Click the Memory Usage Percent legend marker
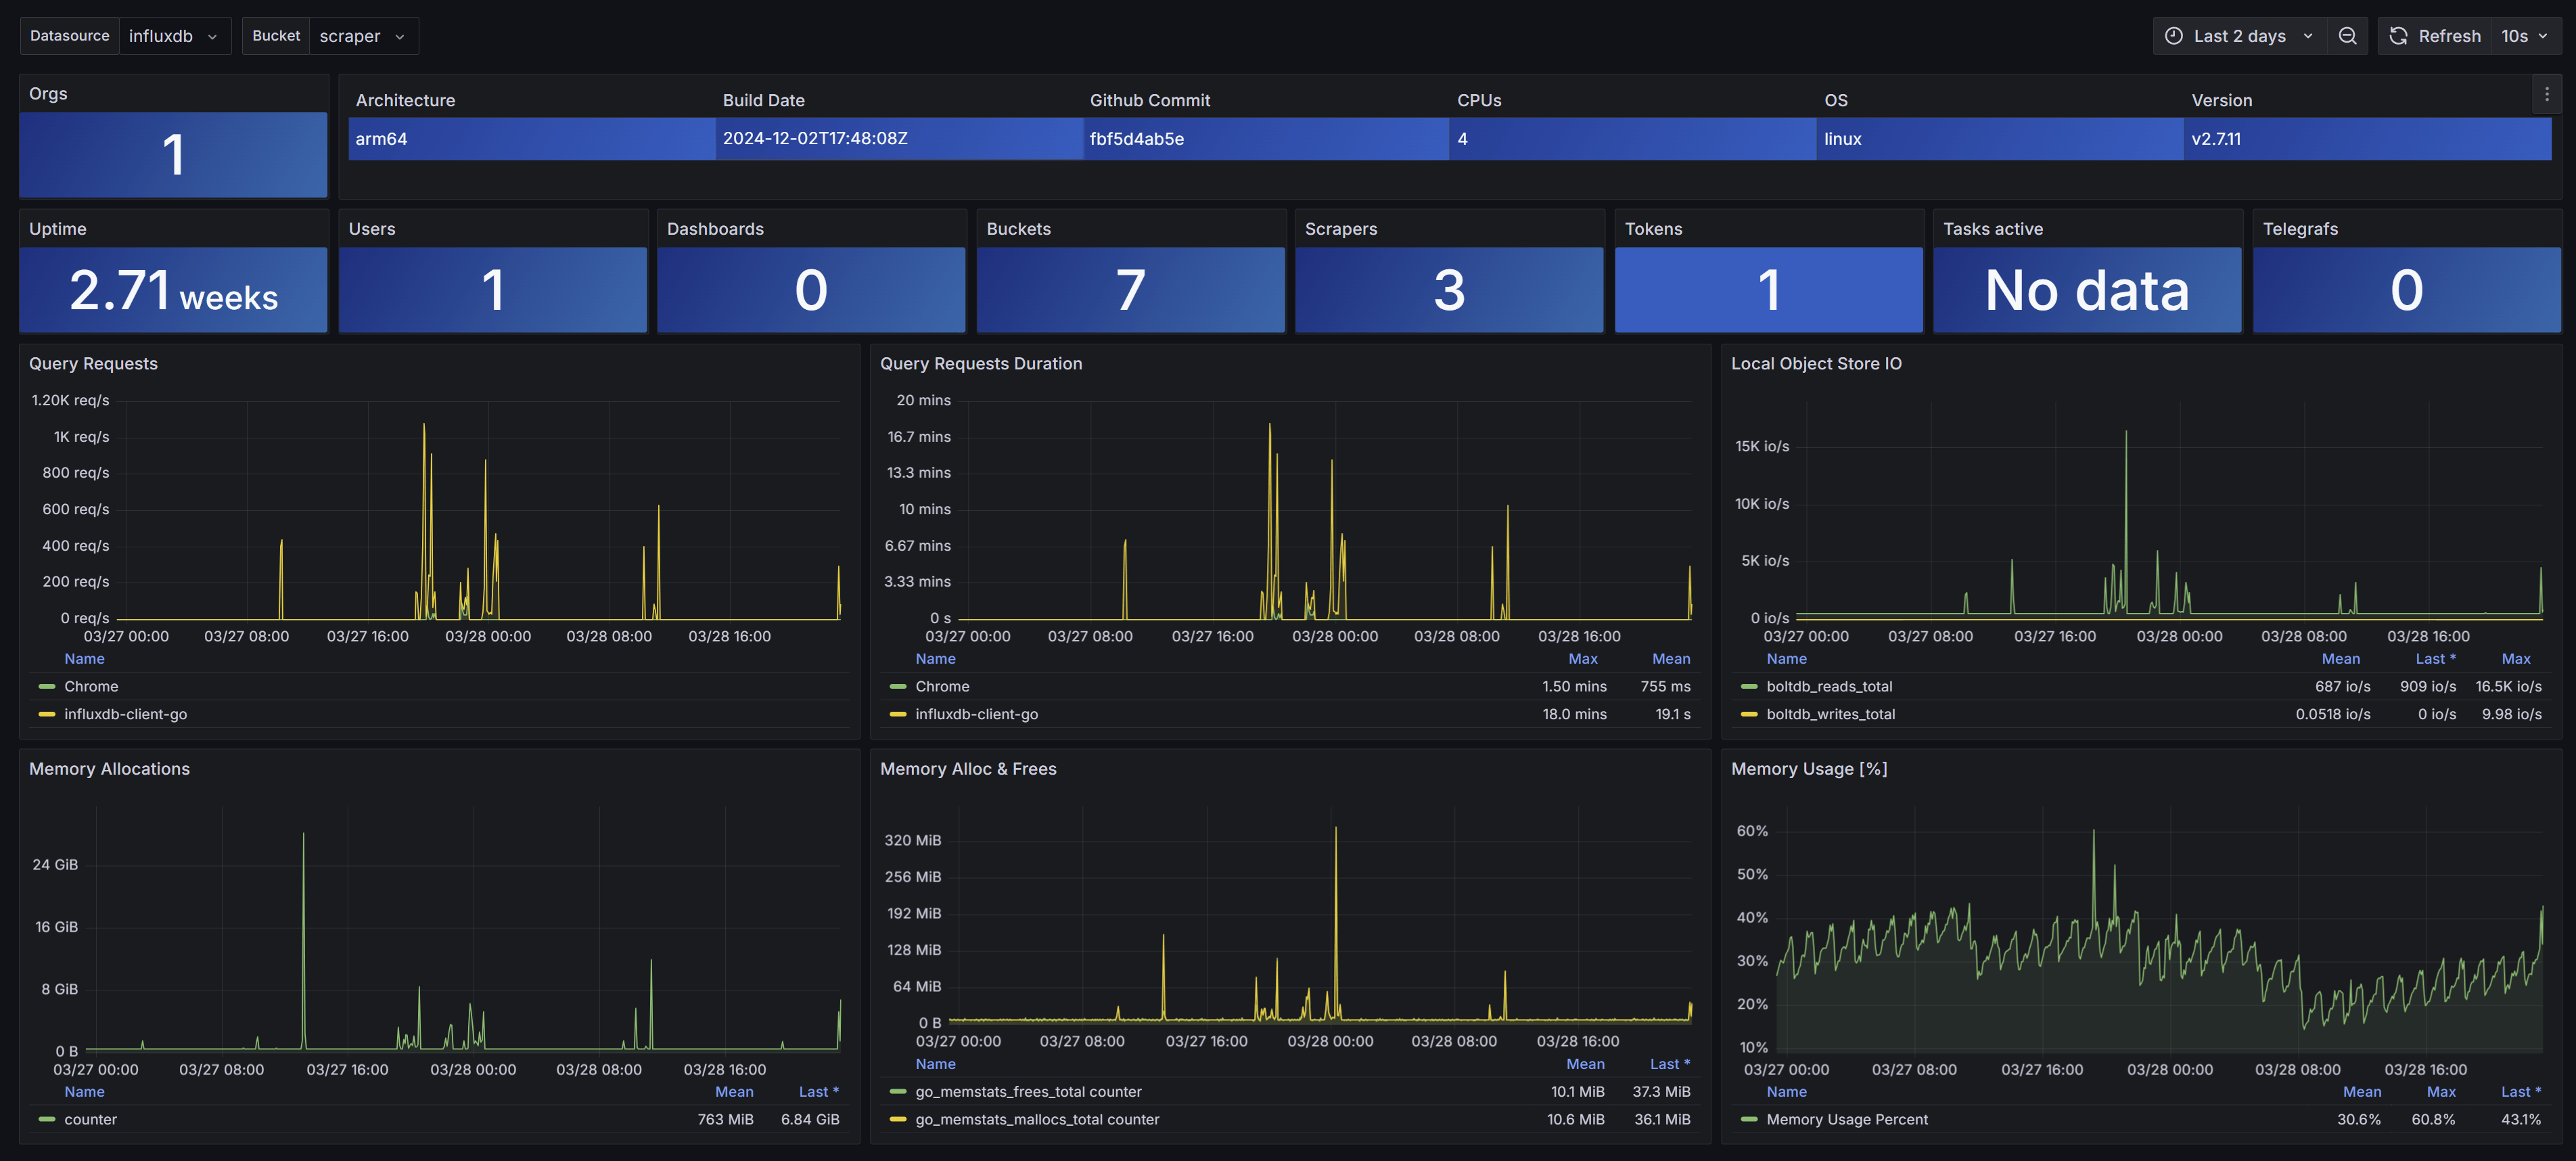2576x1161 pixels. 1748,1120
